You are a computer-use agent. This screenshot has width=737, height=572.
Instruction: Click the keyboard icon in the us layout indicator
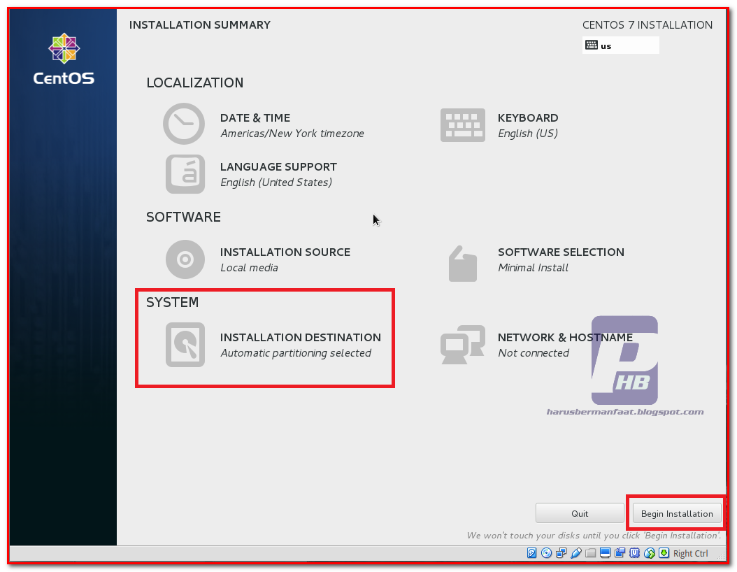click(592, 45)
